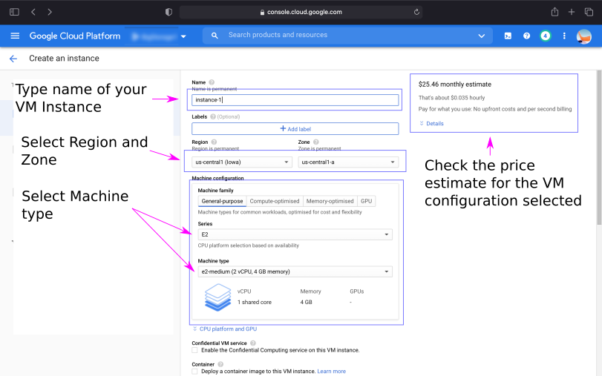
Task: Check Deploy a container image checkbox
Action: coord(195,372)
